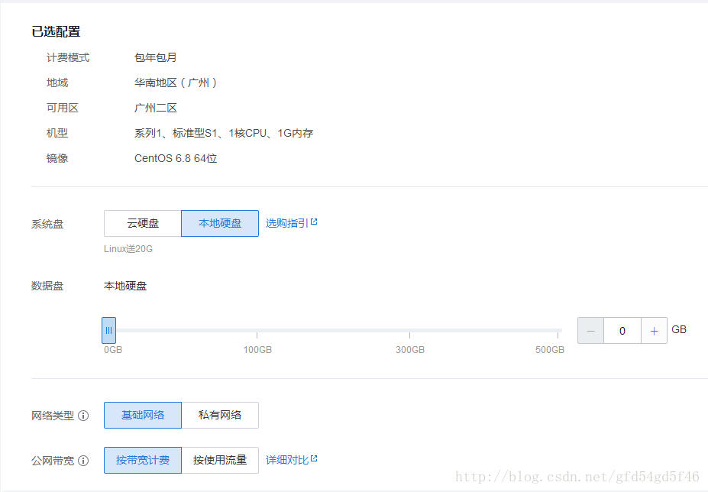The height and width of the screenshot is (492, 708).
Task: Click the 广州二区 availability zone value
Action: tap(155, 108)
